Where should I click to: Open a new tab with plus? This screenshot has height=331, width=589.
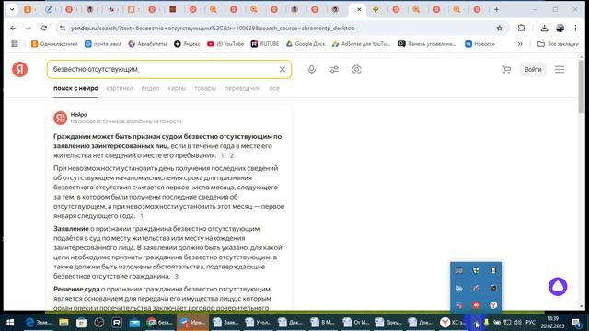tap(497, 10)
